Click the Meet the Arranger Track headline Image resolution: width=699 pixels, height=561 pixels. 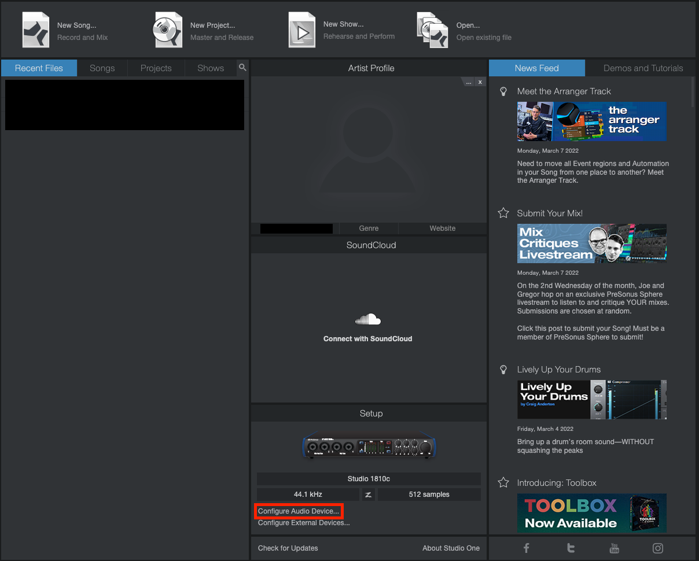tap(564, 91)
